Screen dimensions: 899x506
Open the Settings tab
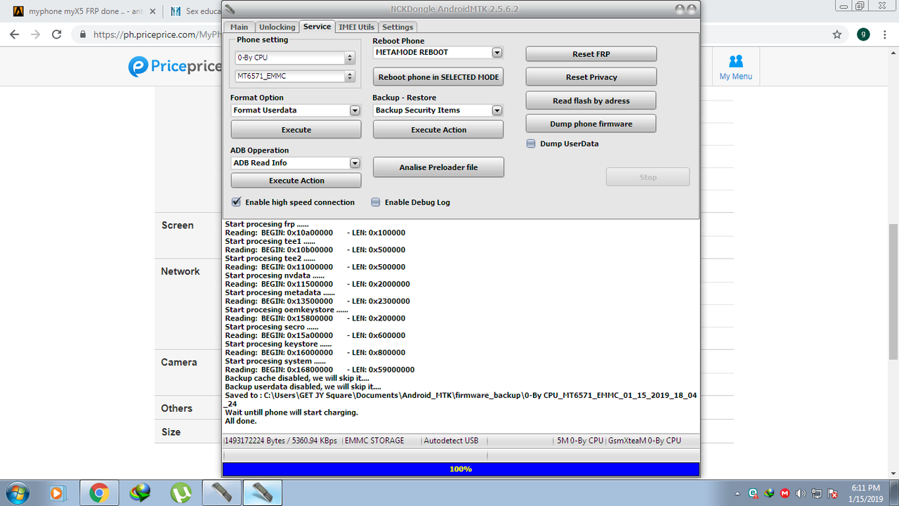[x=398, y=27]
